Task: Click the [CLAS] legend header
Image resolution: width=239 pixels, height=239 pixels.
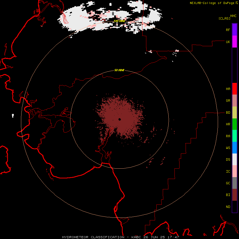Action: point(224,18)
